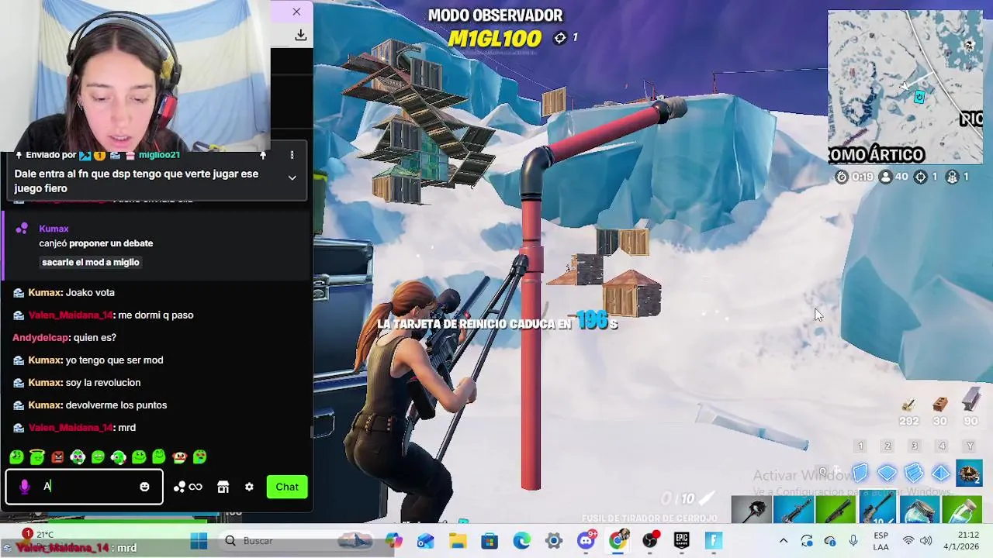Select the pyramid roof build piece icon
The height and width of the screenshot is (558, 993).
pos(941,473)
